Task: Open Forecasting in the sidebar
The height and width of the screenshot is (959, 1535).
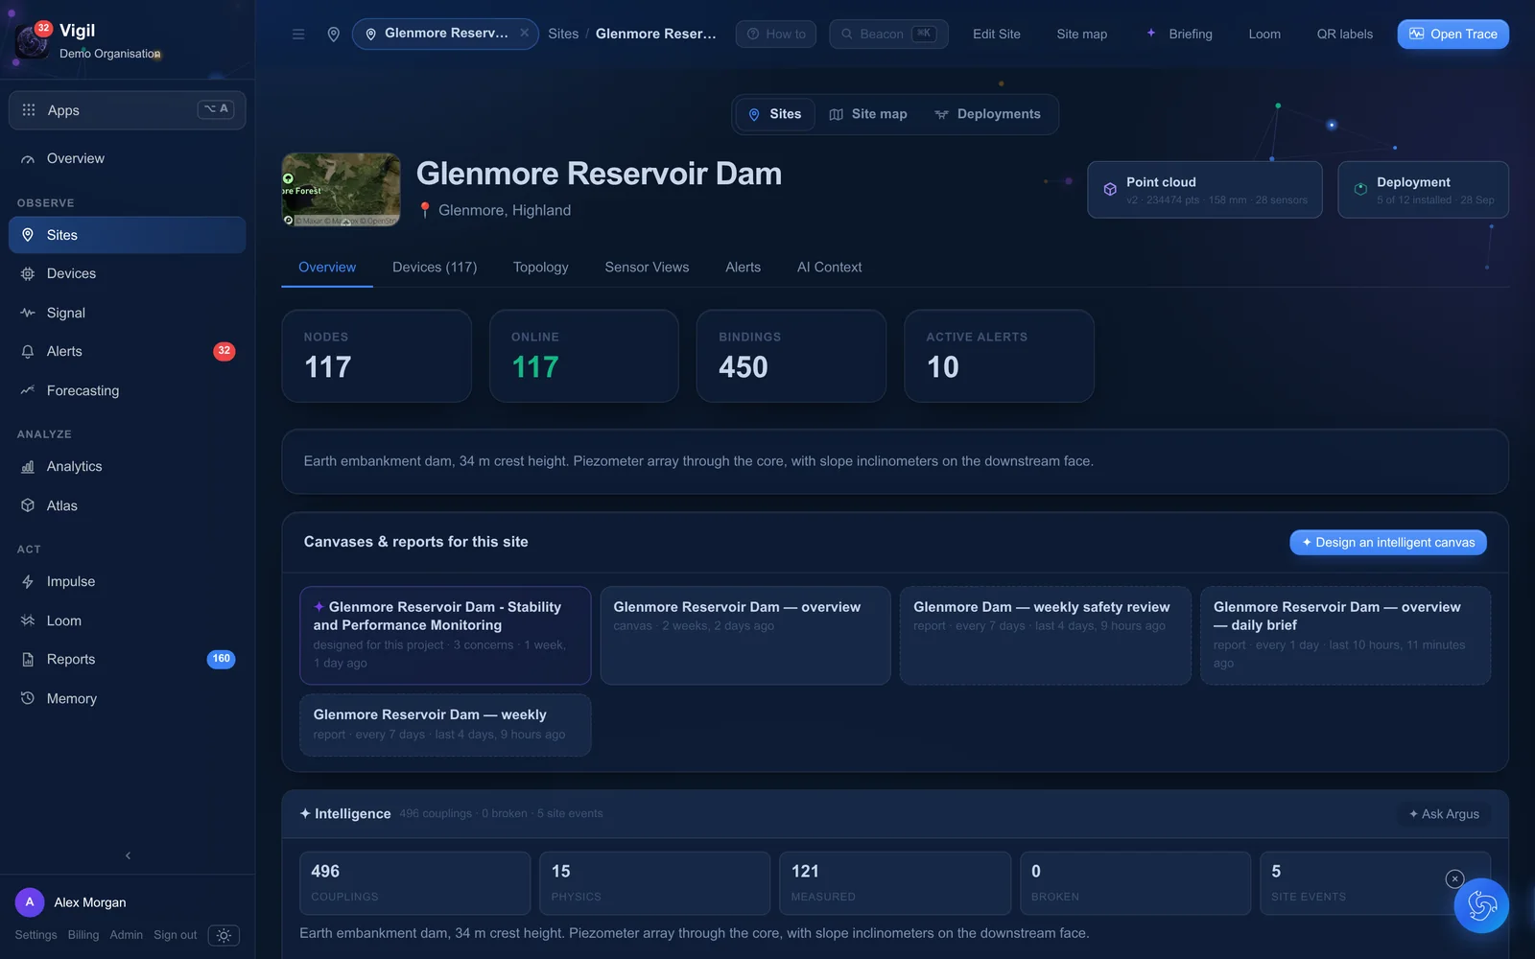Action: pyautogui.click(x=127, y=390)
